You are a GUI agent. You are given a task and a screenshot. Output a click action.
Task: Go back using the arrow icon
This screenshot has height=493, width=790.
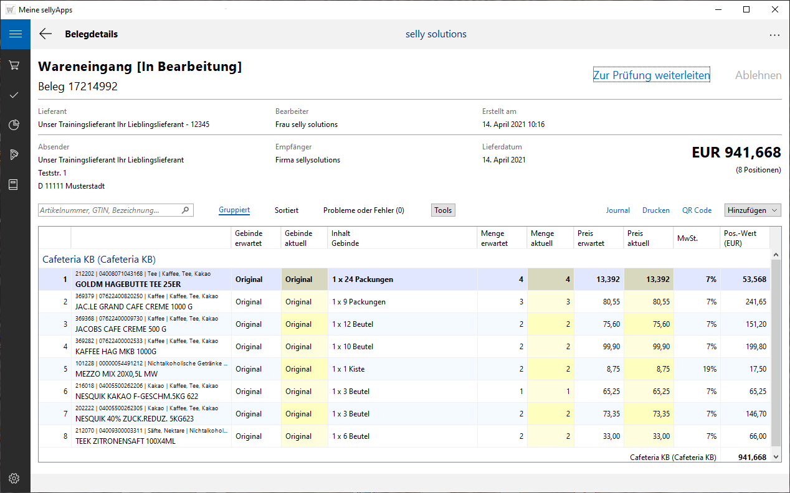45,34
